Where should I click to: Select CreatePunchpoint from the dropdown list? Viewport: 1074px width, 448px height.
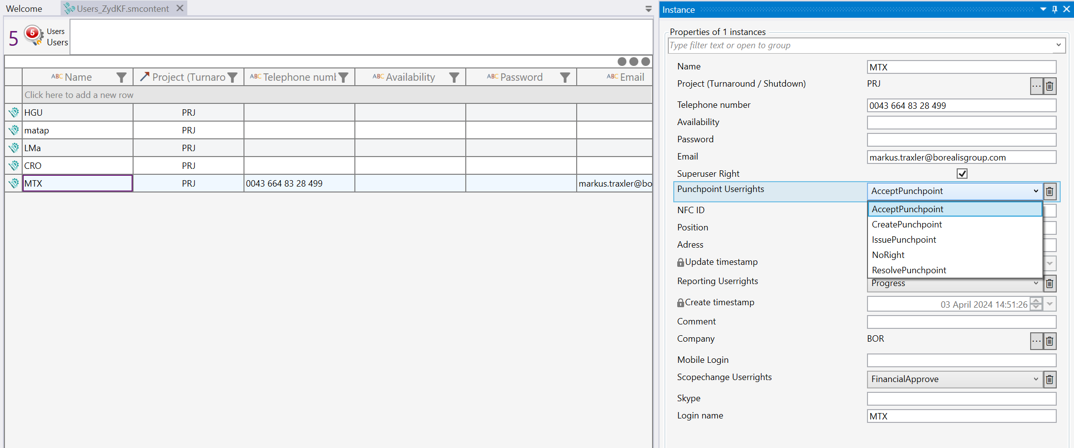[x=906, y=224]
